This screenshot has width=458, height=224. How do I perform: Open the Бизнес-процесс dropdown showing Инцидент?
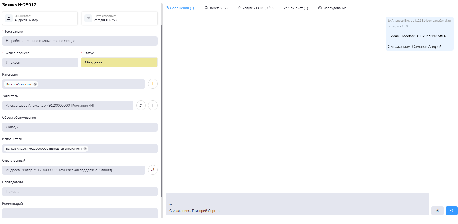pos(40,63)
